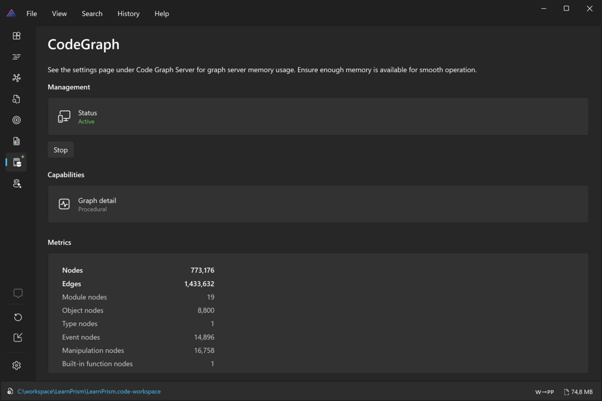Click the Module nodes label

click(x=84, y=297)
